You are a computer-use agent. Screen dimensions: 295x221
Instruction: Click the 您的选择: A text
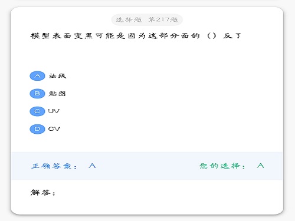231,166
